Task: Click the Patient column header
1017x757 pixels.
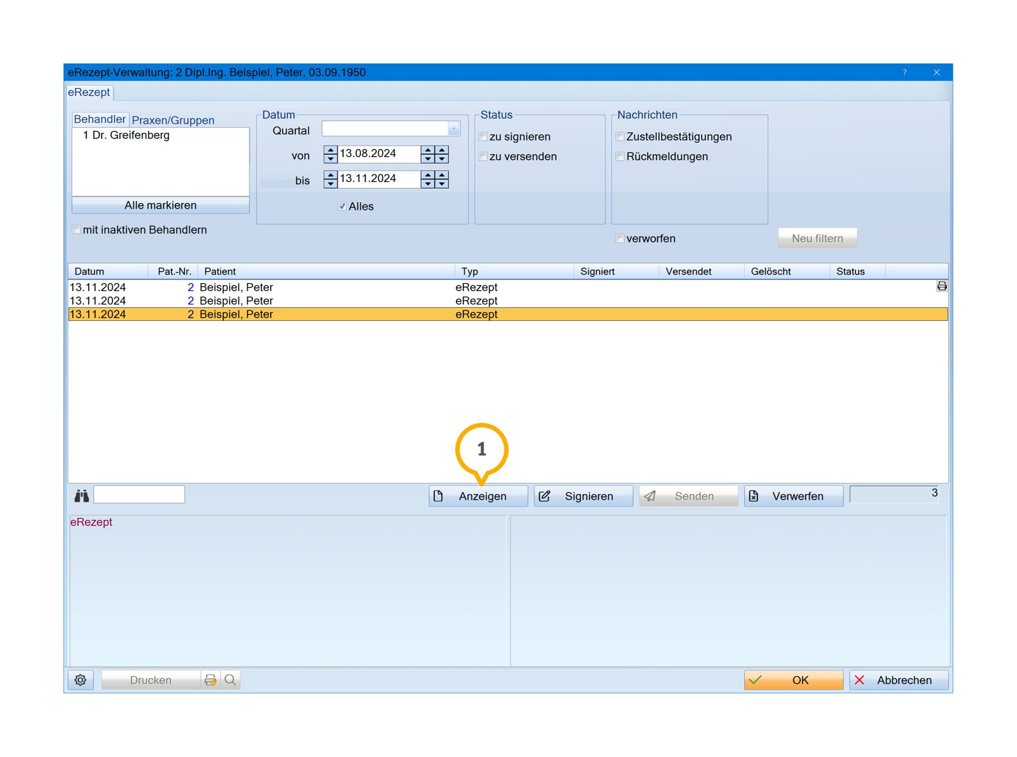Action: [x=326, y=271]
